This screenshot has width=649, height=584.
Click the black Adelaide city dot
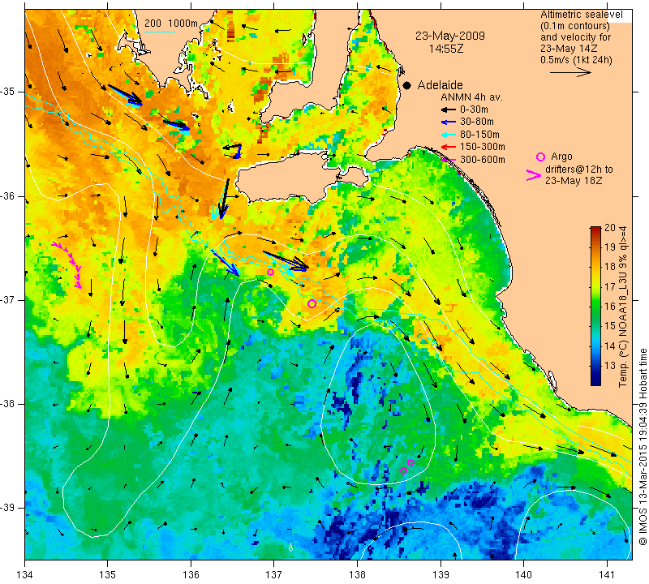tap(407, 85)
